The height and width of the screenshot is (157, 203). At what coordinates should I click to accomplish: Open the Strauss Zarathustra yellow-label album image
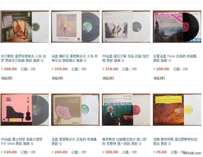click(x=177, y=110)
